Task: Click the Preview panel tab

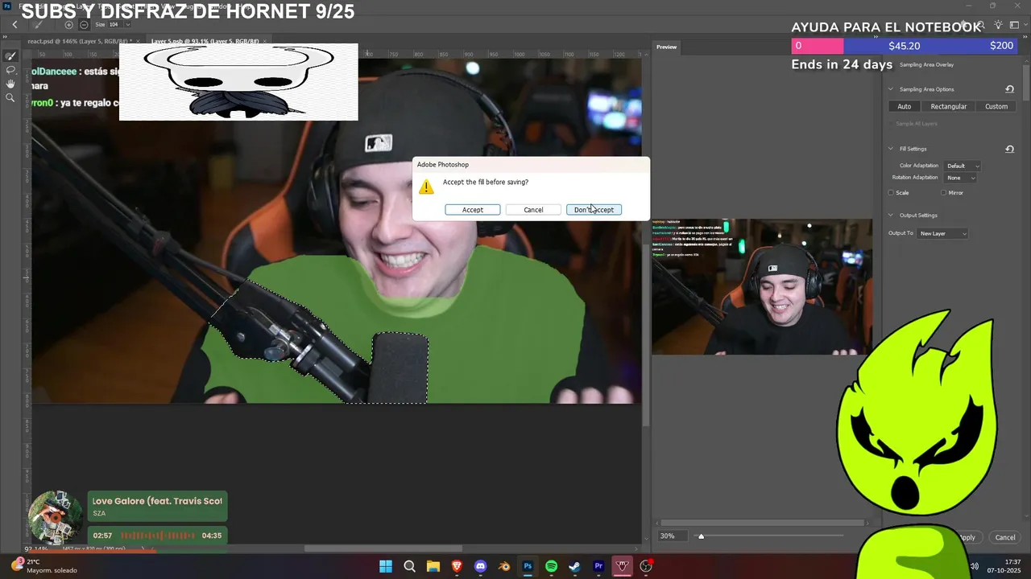Action: (x=666, y=47)
